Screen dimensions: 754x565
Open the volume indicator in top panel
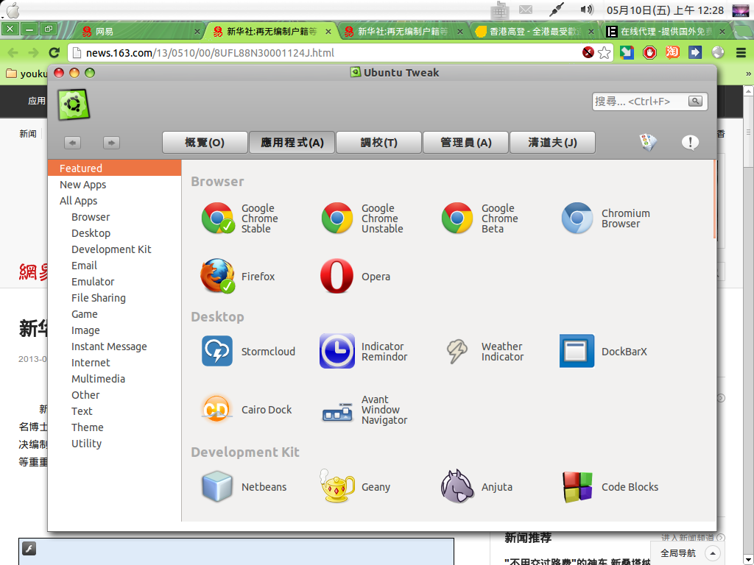tap(587, 10)
